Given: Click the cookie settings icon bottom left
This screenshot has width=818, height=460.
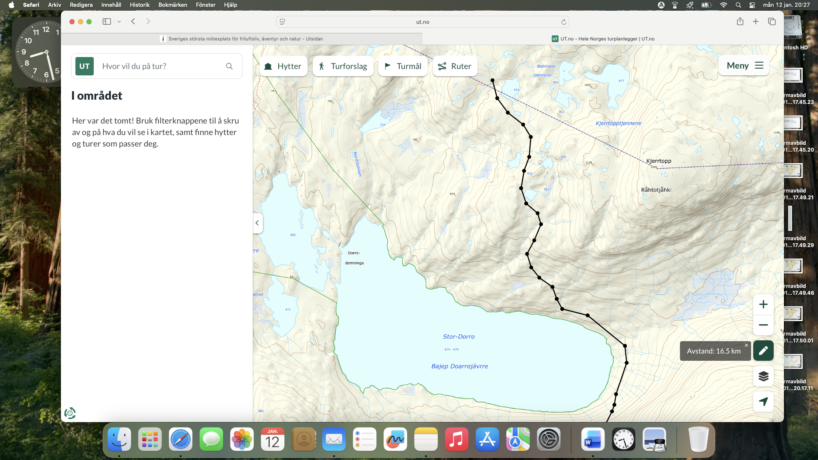Looking at the screenshot, I should click(70, 413).
